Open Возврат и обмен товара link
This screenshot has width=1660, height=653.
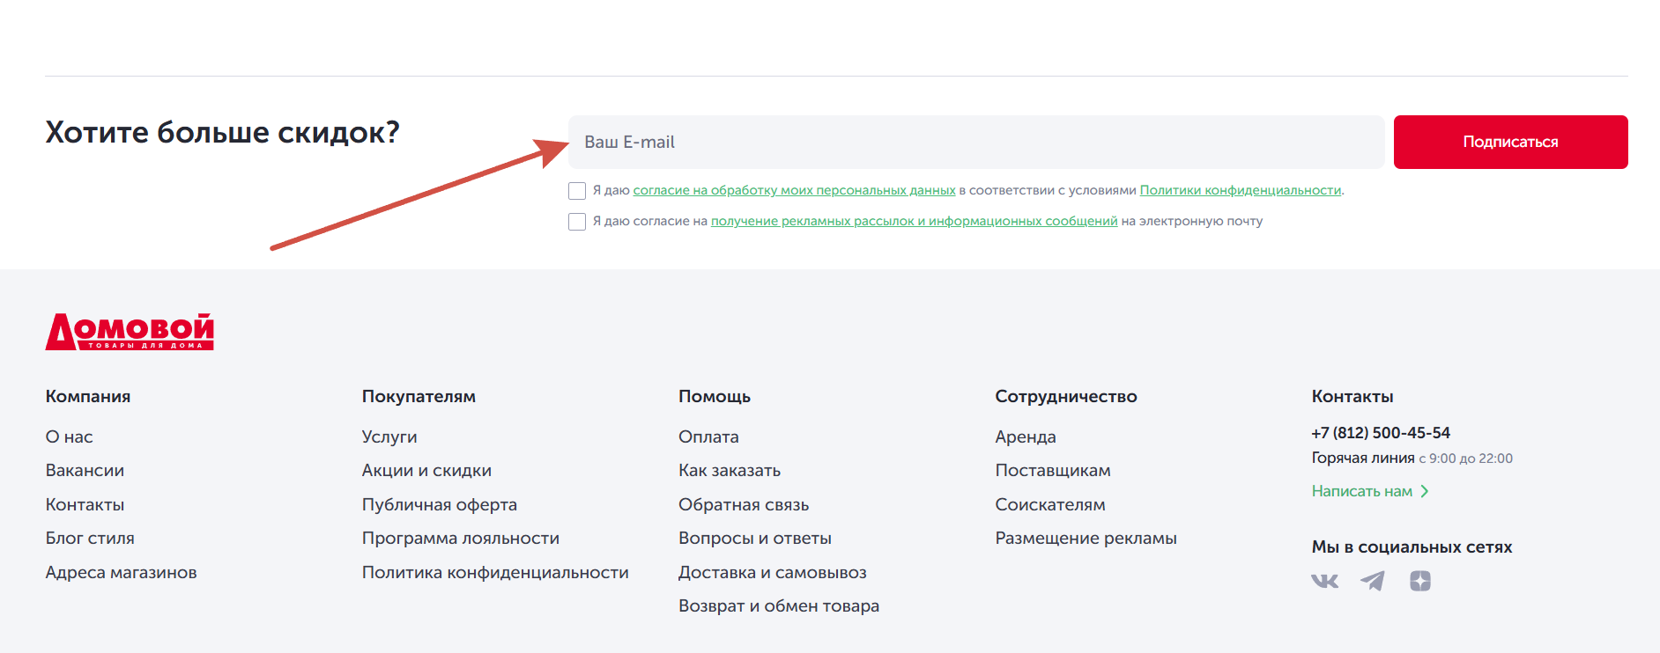click(779, 605)
